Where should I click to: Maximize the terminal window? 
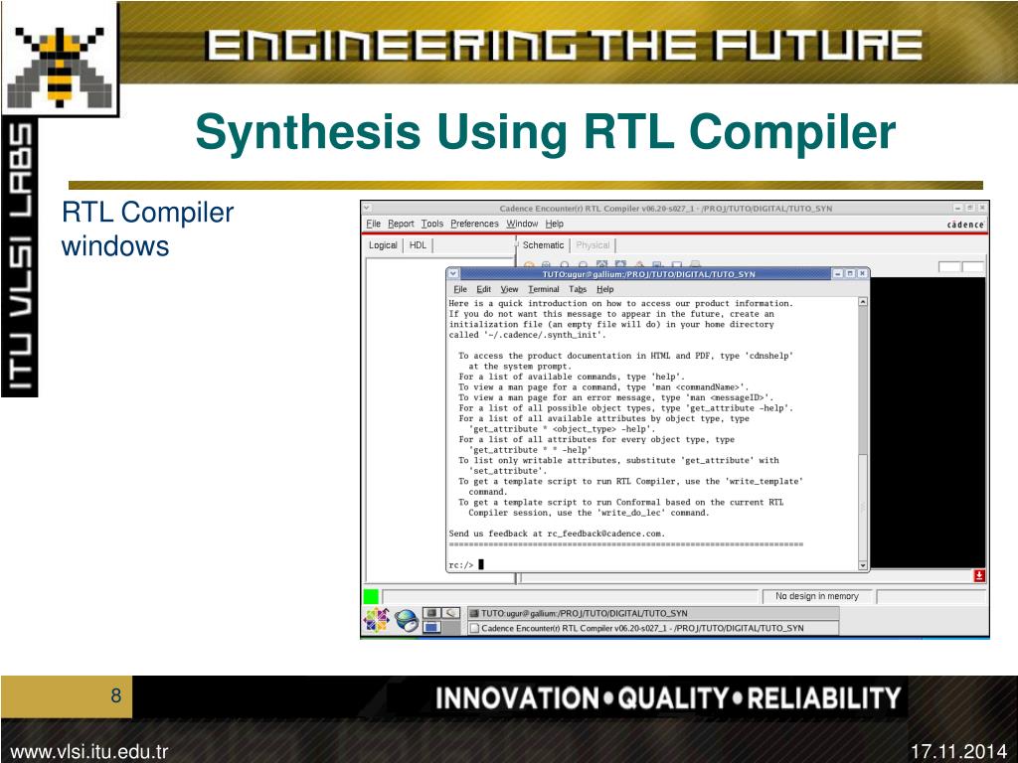[851, 274]
